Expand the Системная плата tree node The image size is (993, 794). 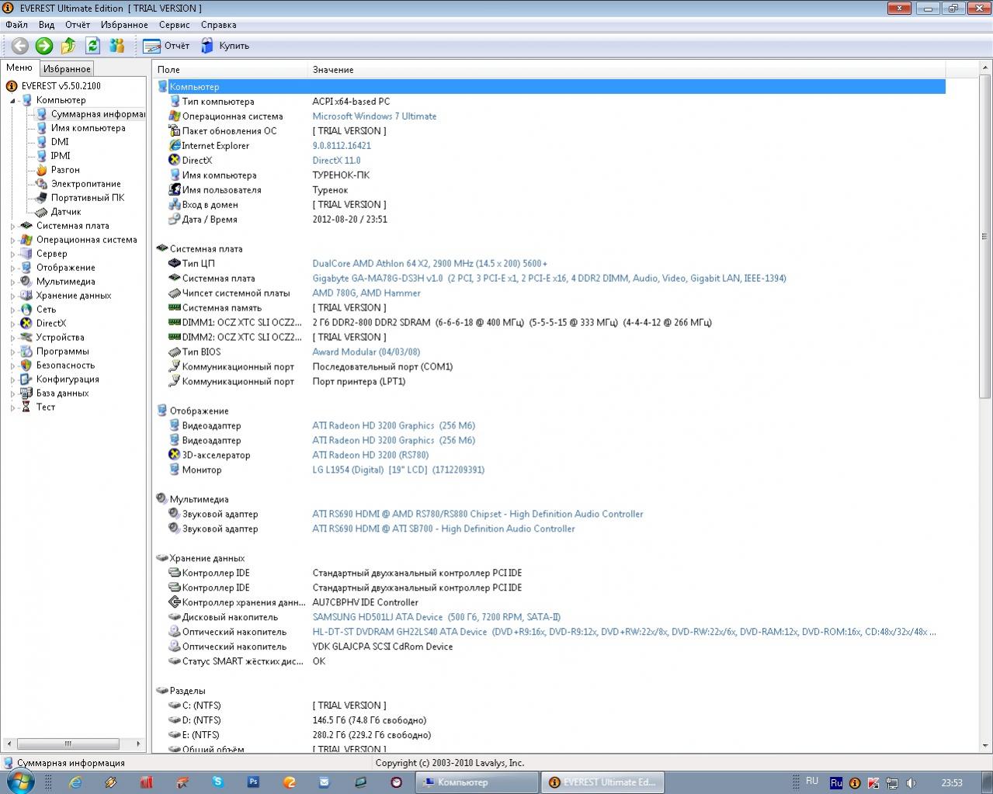pyautogui.click(x=13, y=226)
